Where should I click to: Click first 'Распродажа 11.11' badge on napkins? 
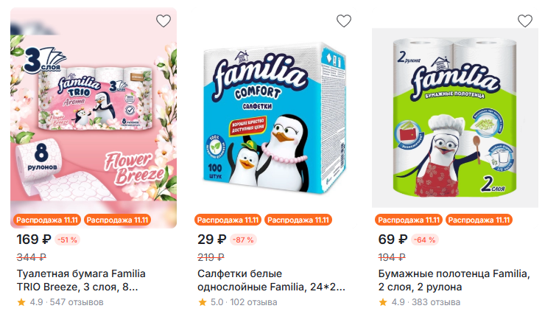(x=228, y=220)
